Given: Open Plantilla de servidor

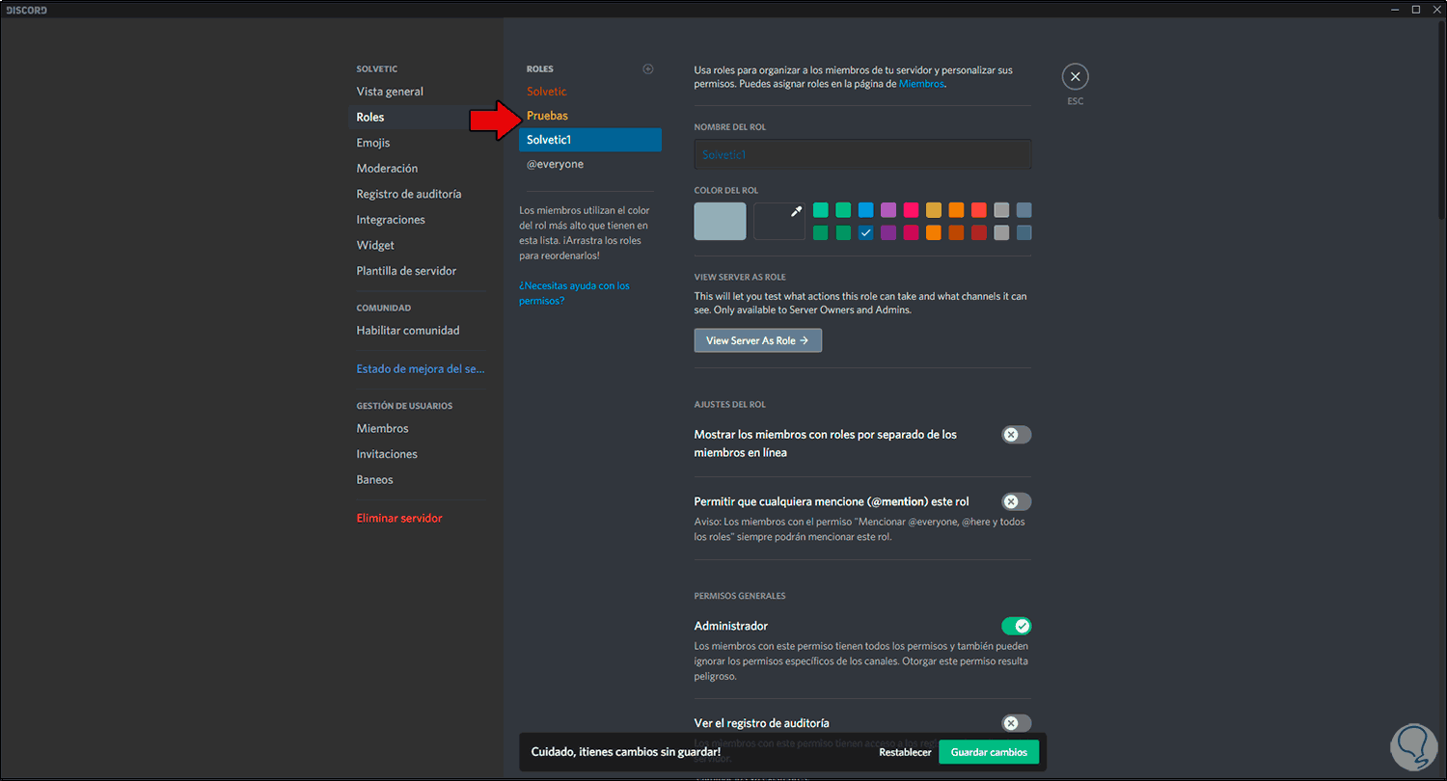Looking at the screenshot, I should coord(406,271).
